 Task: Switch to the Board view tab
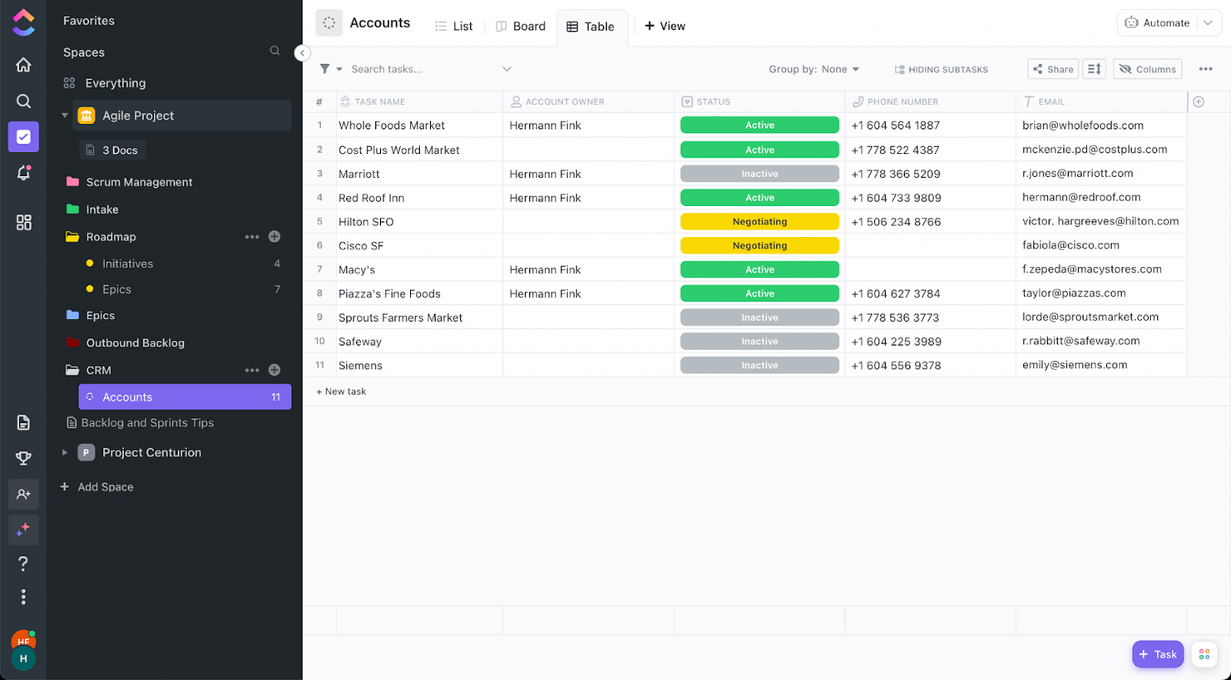click(521, 27)
